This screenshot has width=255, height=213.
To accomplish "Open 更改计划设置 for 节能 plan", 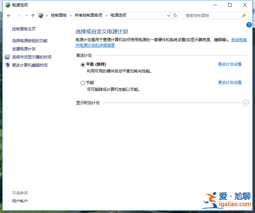I will 230,83.
